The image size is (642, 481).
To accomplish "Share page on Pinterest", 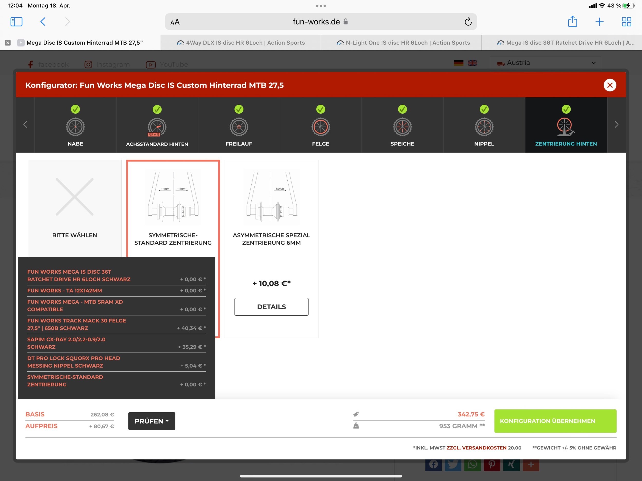I will pyautogui.click(x=492, y=465).
